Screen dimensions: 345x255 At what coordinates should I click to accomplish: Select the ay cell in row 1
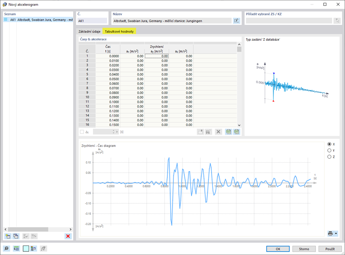157,56
